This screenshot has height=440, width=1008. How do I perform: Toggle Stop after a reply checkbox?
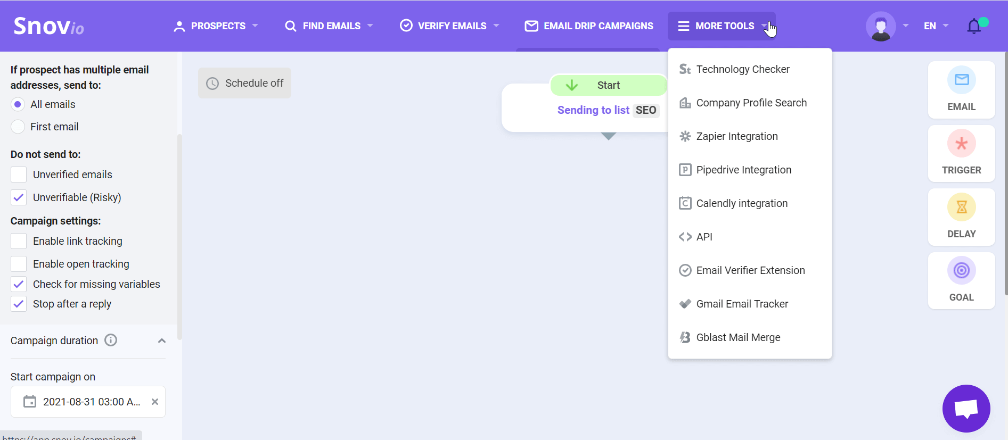click(x=19, y=304)
